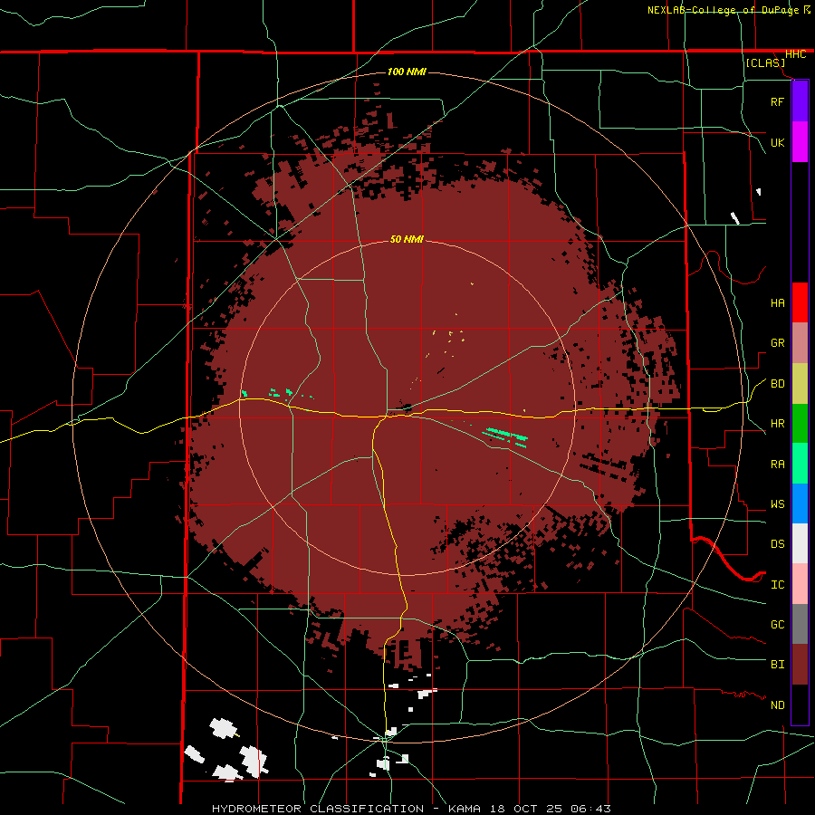Select the GR legend label
Screen dimensions: 815x815
(x=777, y=343)
